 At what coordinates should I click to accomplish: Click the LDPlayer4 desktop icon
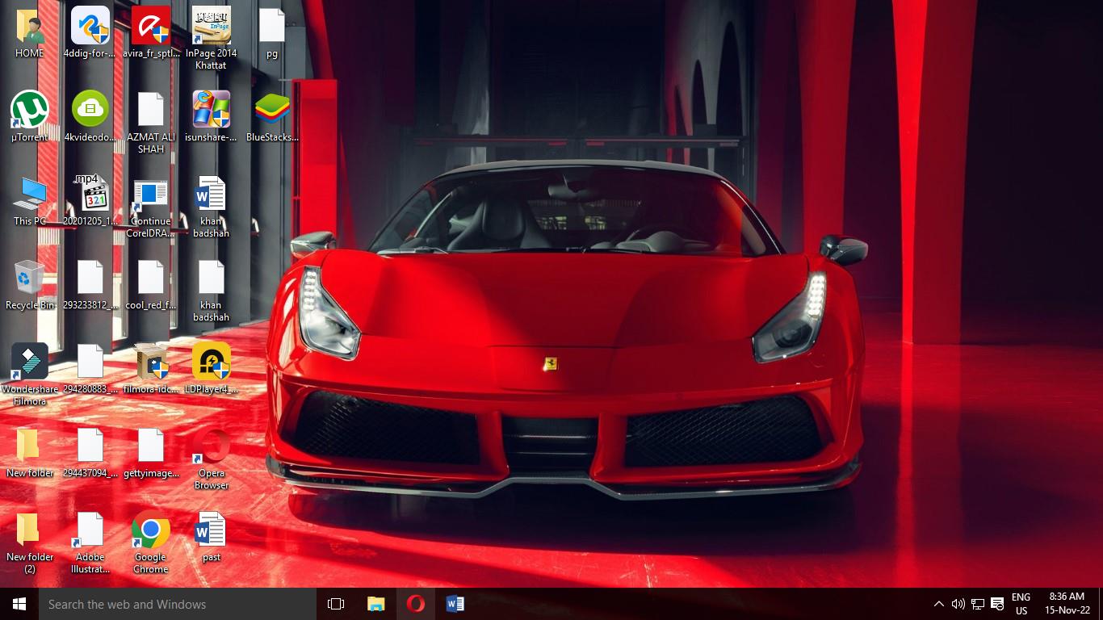click(x=212, y=362)
